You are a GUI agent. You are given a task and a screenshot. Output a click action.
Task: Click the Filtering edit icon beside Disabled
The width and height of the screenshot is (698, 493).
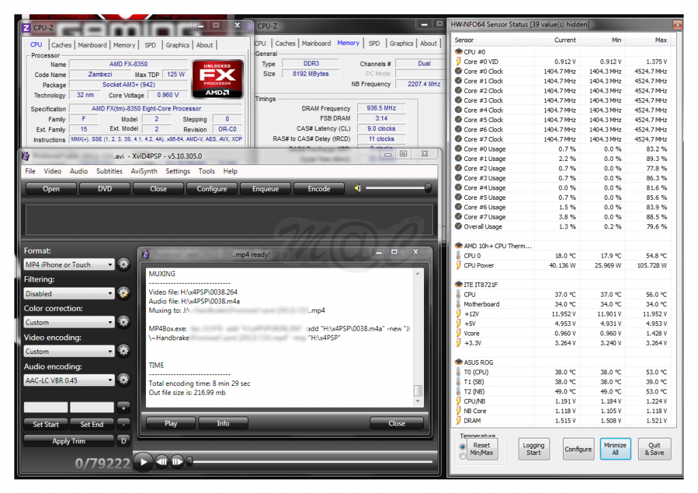(123, 293)
